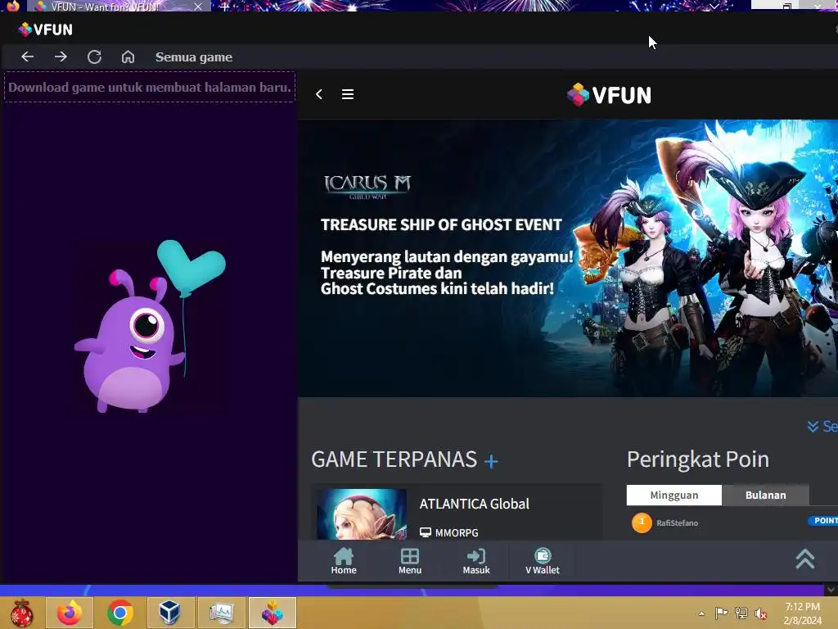The width and height of the screenshot is (838, 629).
Task: Switch to the Mingguan ranking tab
Action: (674, 496)
